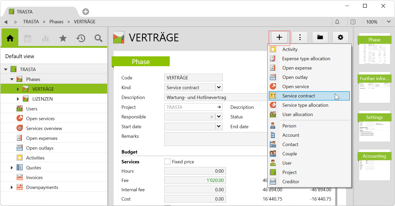This screenshot has width=395, height=206.
Task: Open the calendar view in sidebar
Action: [x=28, y=39]
